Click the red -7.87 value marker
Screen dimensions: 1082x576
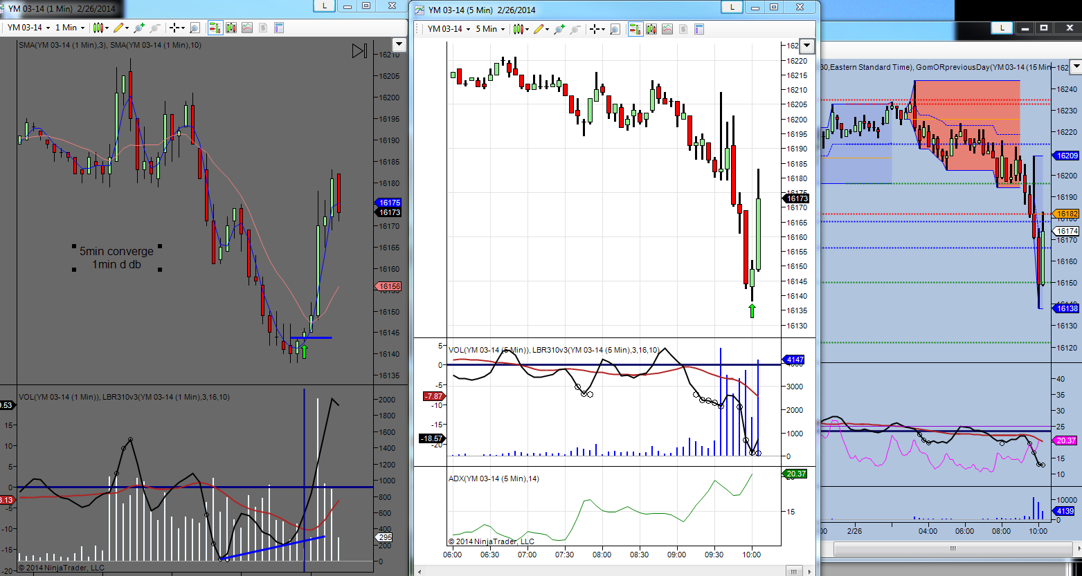click(433, 396)
